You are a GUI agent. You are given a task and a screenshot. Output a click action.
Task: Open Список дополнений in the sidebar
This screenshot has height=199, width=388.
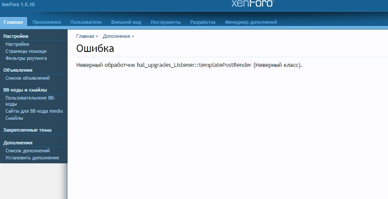[27, 151]
